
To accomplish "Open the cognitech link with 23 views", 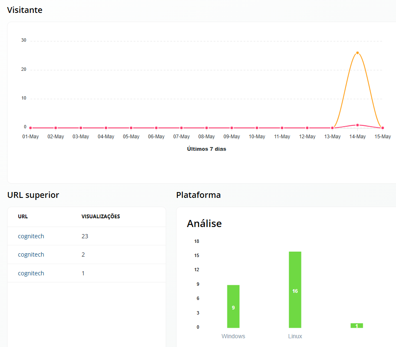I will pos(31,236).
